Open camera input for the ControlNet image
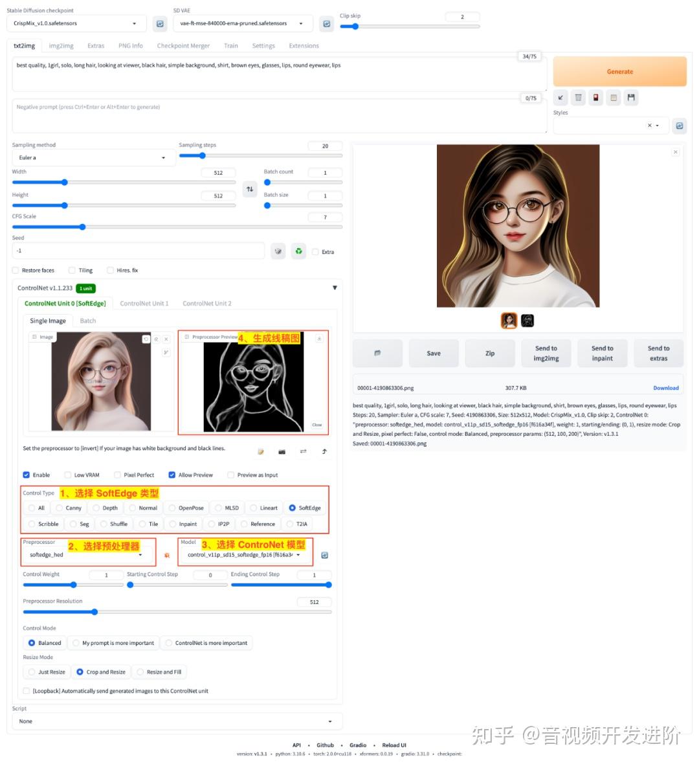 point(282,451)
